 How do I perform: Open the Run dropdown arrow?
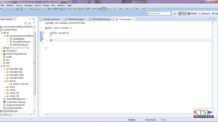pyautogui.click(x=59, y=9)
